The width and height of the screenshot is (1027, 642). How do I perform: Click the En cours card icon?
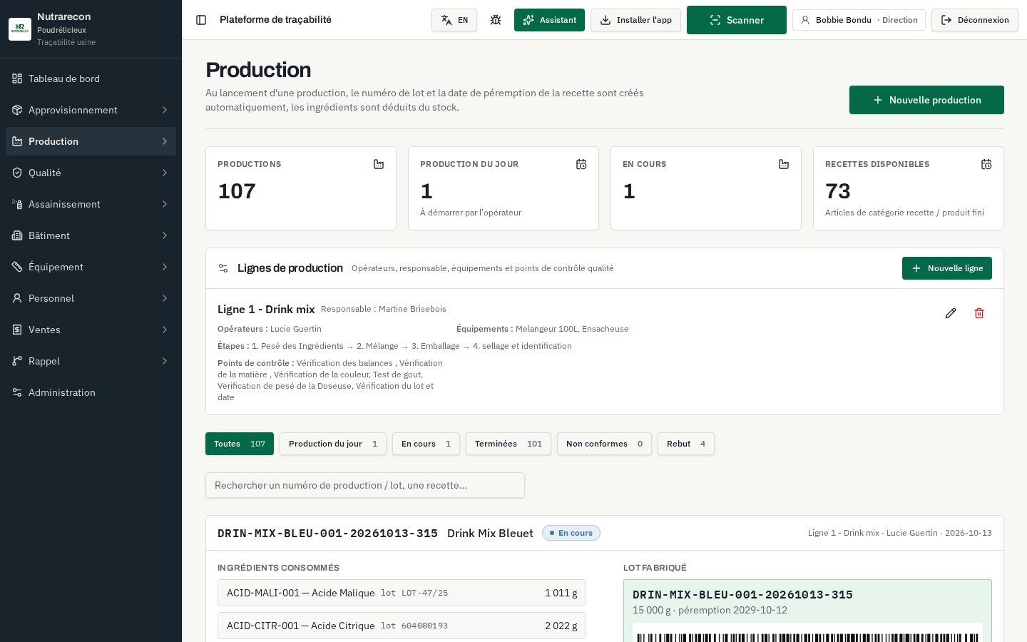tap(784, 164)
